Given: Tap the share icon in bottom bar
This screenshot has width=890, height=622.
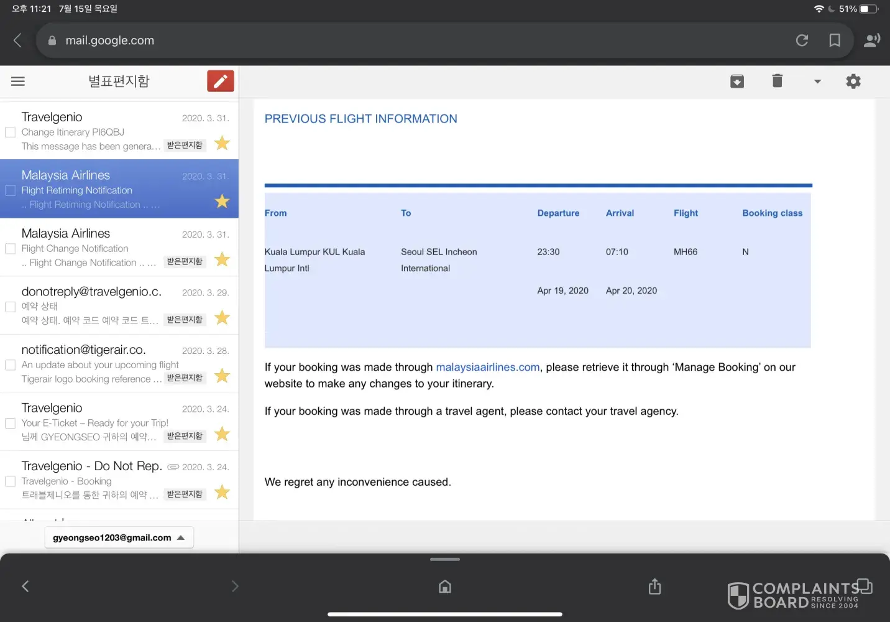Looking at the screenshot, I should [x=654, y=587].
